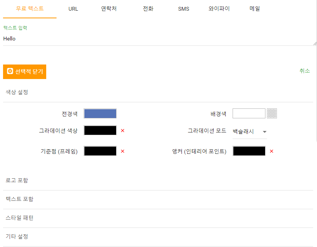Open the SMS tab
Image resolution: width=317 pixels, height=247 pixels.
click(184, 8)
